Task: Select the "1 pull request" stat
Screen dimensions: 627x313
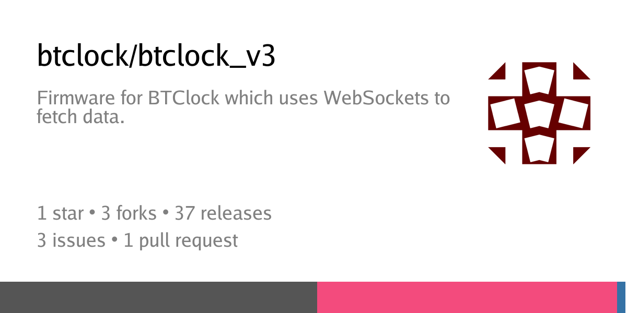Action: [181, 240]
